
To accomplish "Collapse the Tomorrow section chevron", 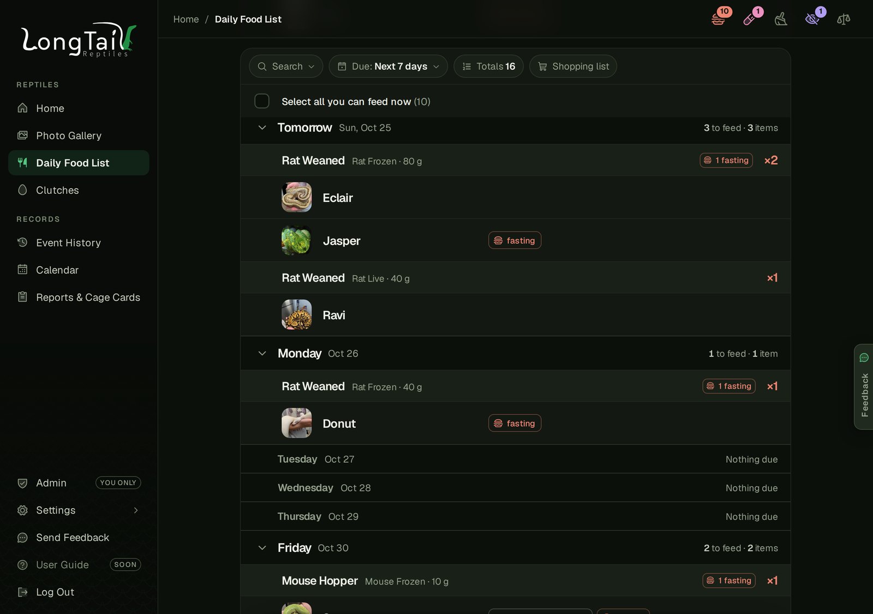I will [x=262, y=128].
